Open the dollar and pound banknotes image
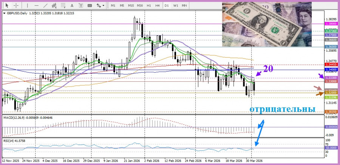Image resolution: width=340 pixels, height=165 pixels. [267, 24]
